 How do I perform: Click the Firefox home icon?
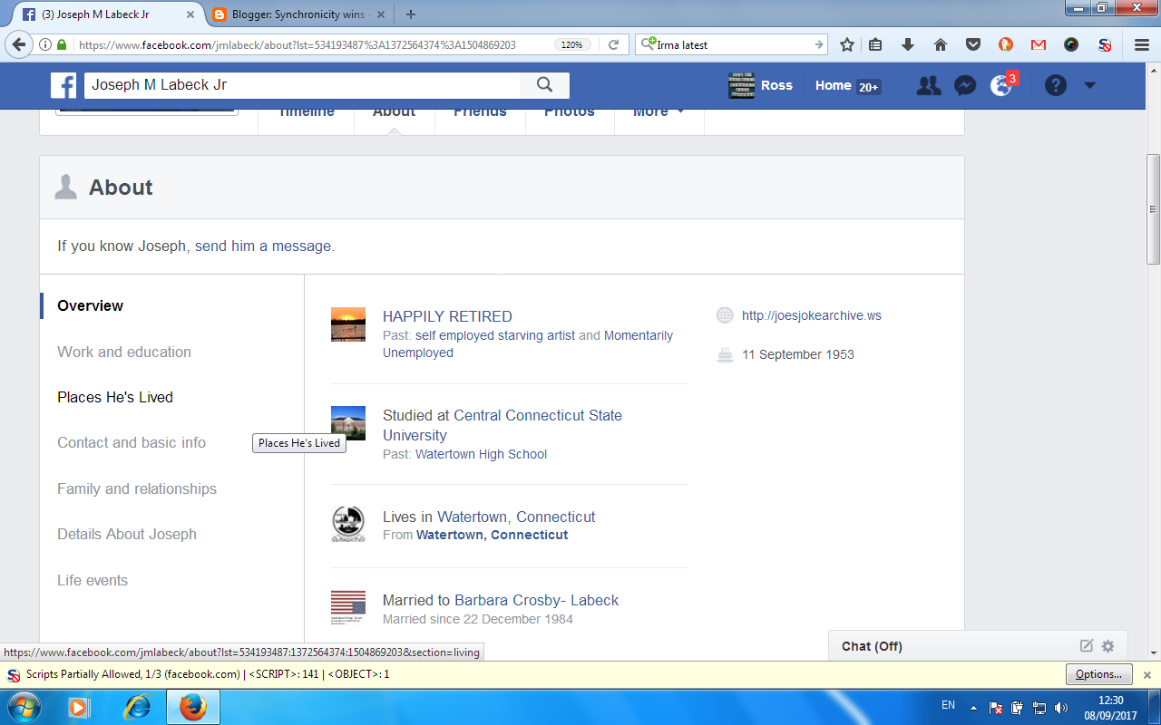941,44
